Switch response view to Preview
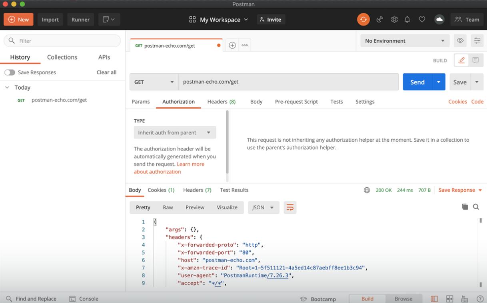 click(x=195, y=207)
